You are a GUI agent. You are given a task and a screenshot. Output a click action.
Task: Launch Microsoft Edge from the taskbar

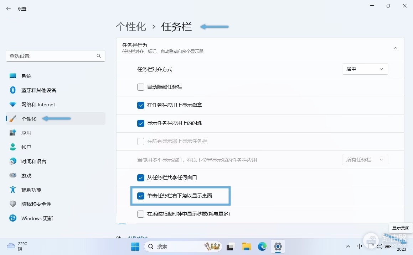tap(262, 246)
